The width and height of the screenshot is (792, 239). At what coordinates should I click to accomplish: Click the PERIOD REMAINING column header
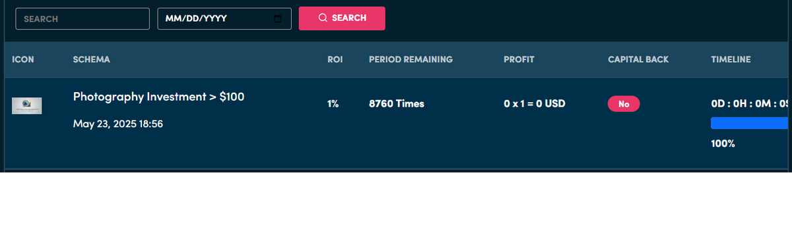tap(411, 59)
